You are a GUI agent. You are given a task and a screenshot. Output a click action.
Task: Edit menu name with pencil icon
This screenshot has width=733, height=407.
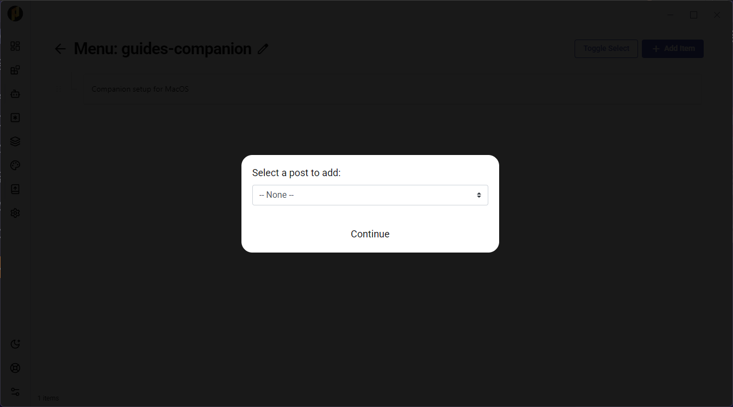263,49
